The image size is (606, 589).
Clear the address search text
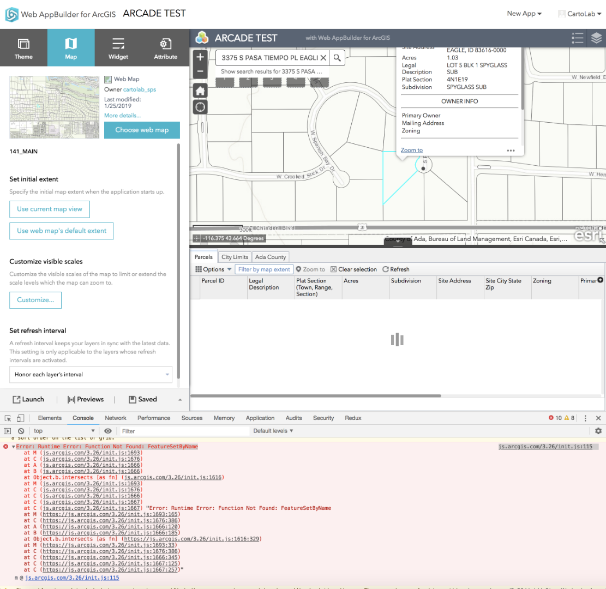click(x=323, y=58)
